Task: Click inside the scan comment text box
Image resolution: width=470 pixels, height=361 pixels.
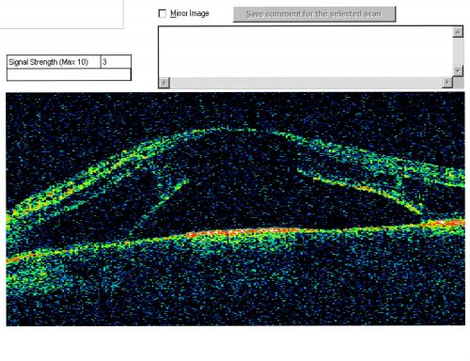Action: 305,52
